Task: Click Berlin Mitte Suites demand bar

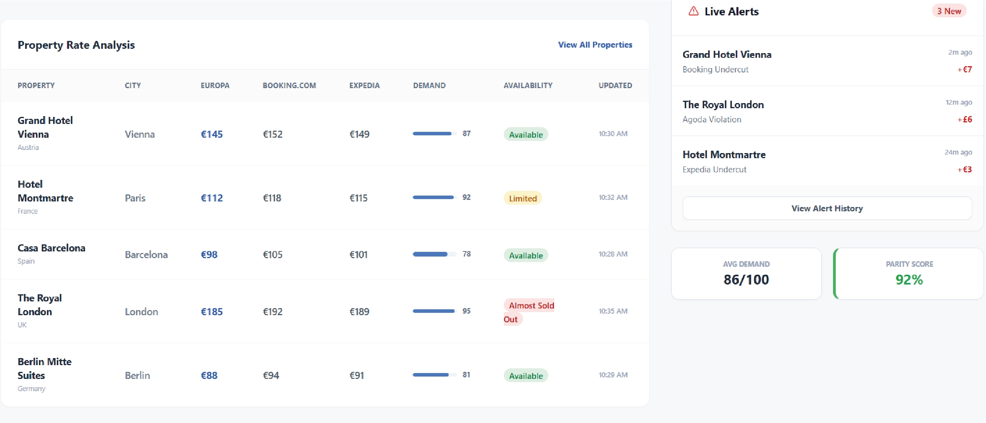Action: 434,375
